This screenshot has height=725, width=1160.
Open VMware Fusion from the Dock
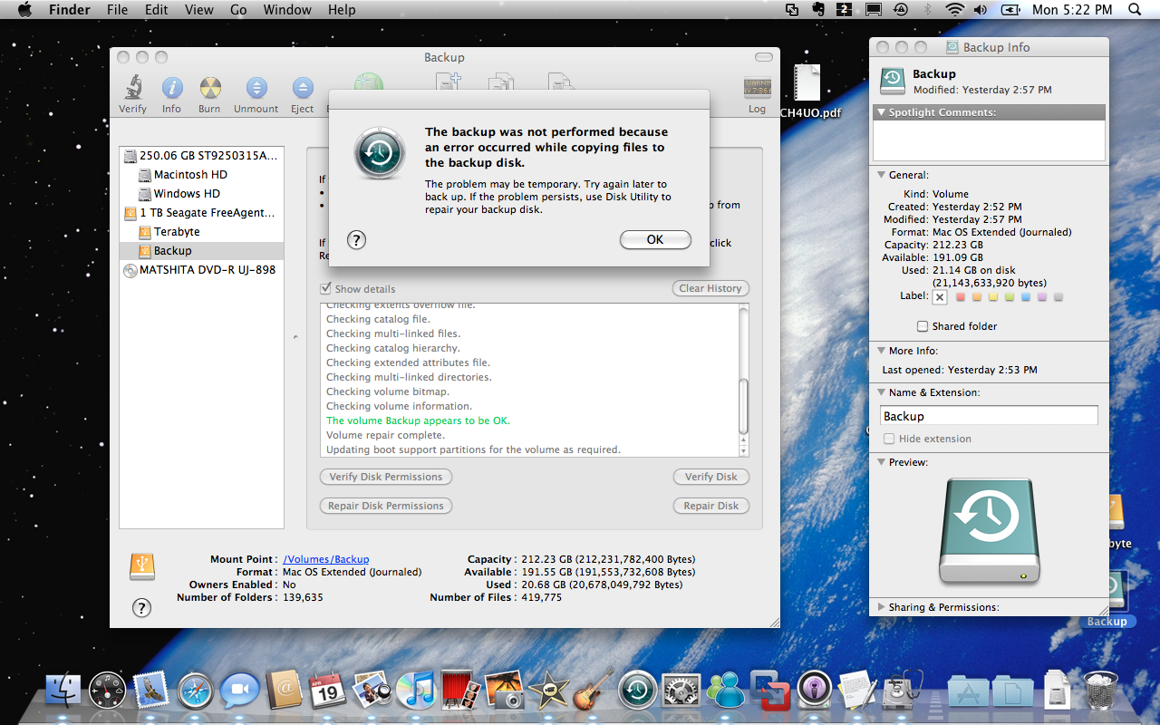(x=770, y=691)
